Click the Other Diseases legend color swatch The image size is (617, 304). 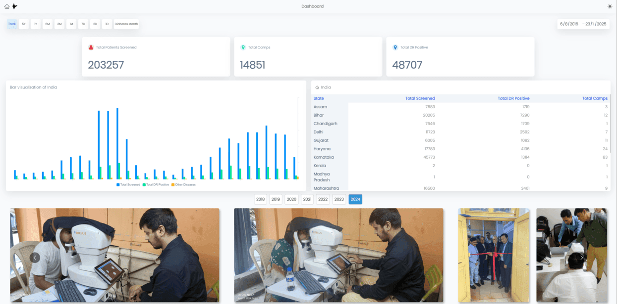(x=173, y=184)
